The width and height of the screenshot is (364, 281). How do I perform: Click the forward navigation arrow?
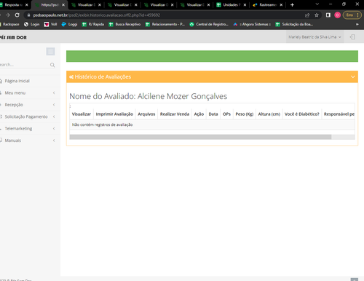7,15
